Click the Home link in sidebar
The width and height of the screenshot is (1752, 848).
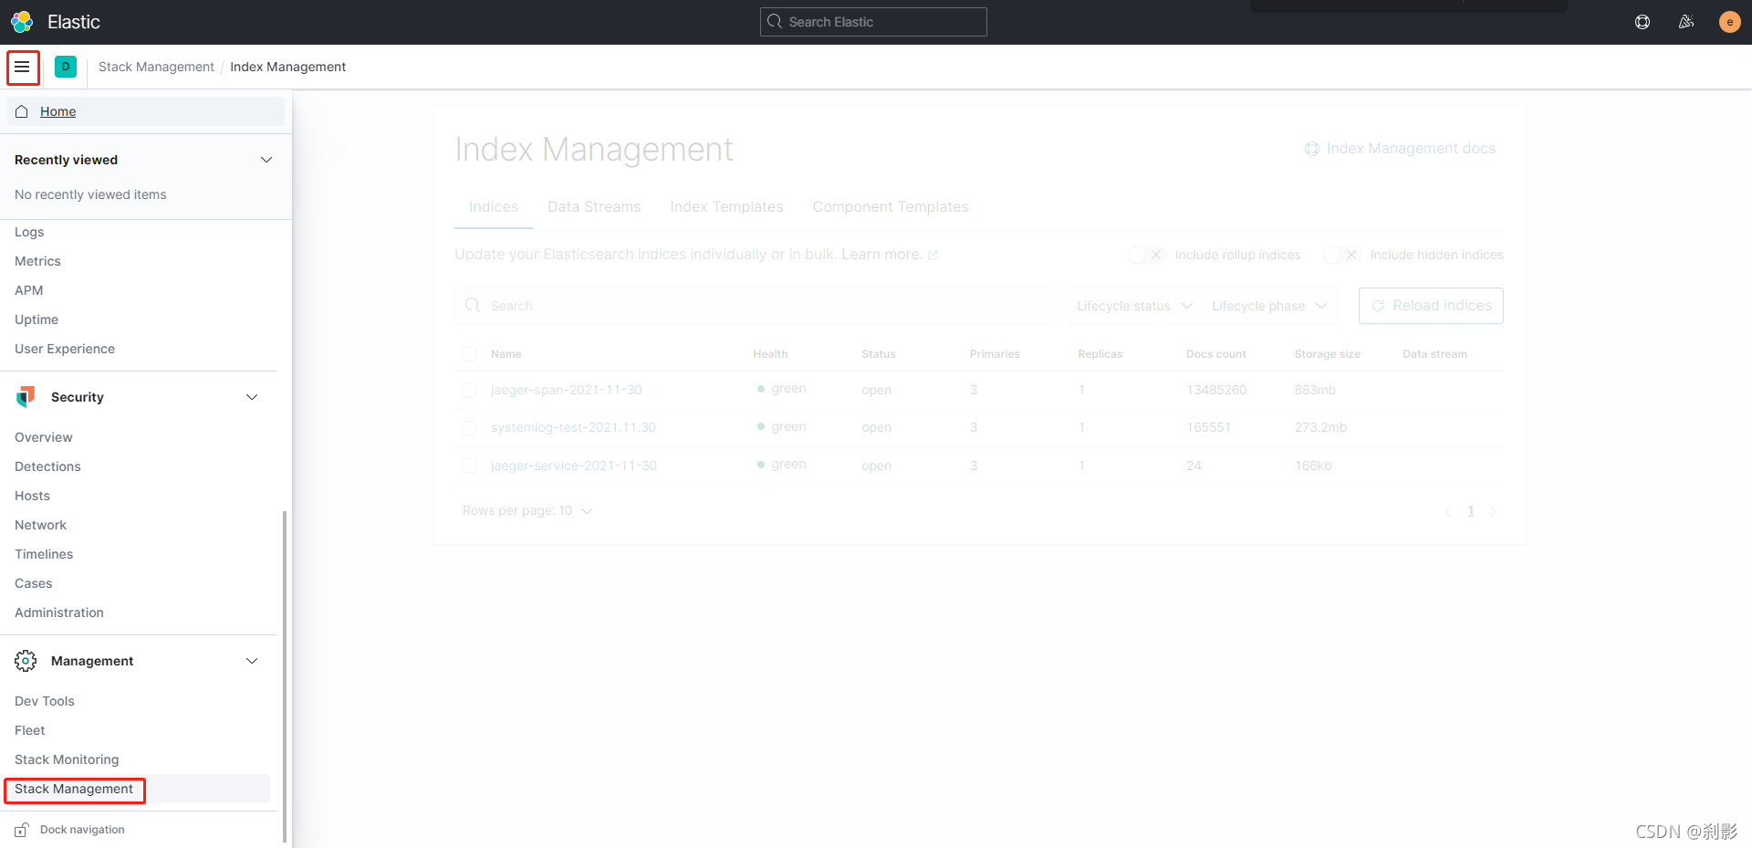point(57,111)
